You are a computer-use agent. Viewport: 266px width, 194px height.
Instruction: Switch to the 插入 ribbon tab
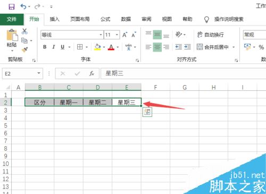pos(54,19)
